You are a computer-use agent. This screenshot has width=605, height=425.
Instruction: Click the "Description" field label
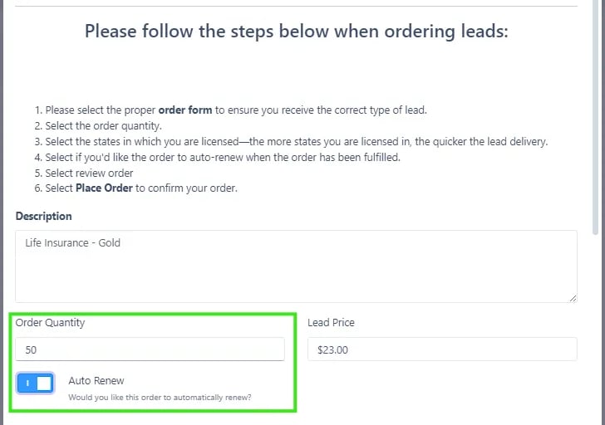tap(43, 216)
